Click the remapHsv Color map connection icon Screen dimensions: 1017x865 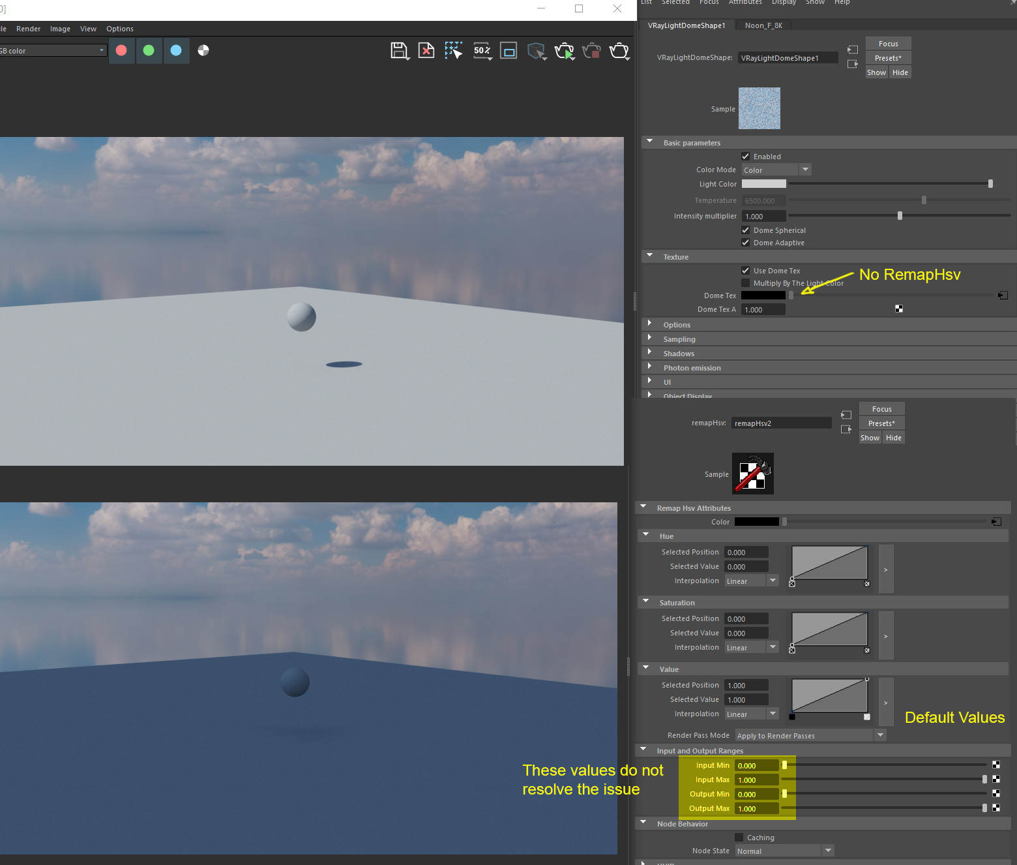[x=996, y=521]
